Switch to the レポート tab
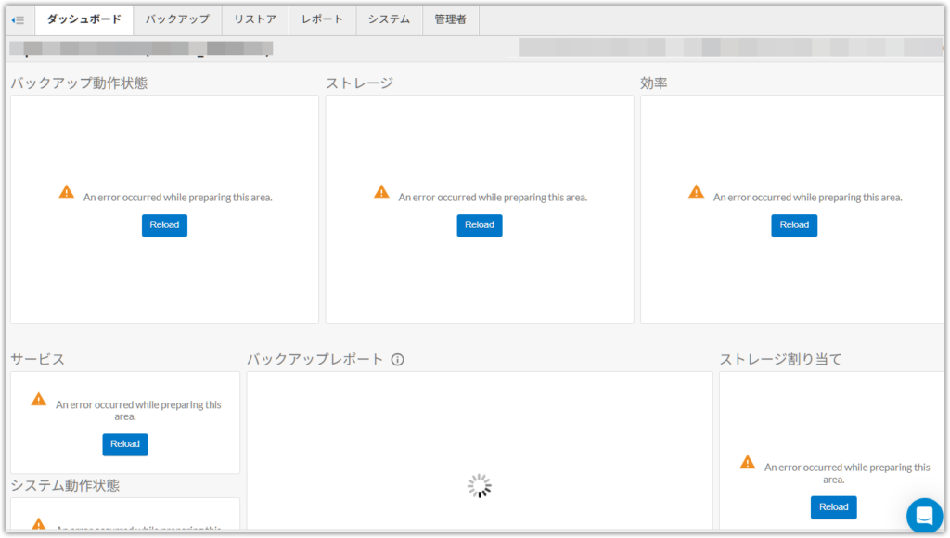 point(322,19)
